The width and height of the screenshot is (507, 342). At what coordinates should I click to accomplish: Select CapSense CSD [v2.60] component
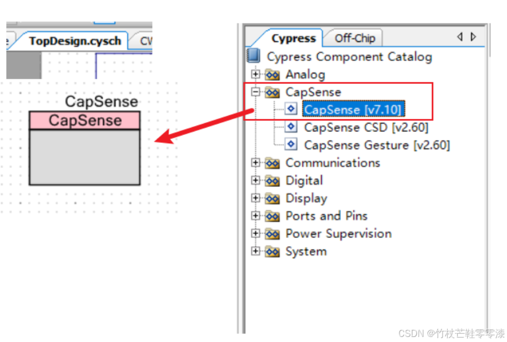click(366, 127)
